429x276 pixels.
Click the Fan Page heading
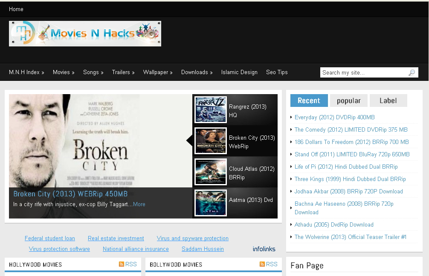(x=307, y=266)
